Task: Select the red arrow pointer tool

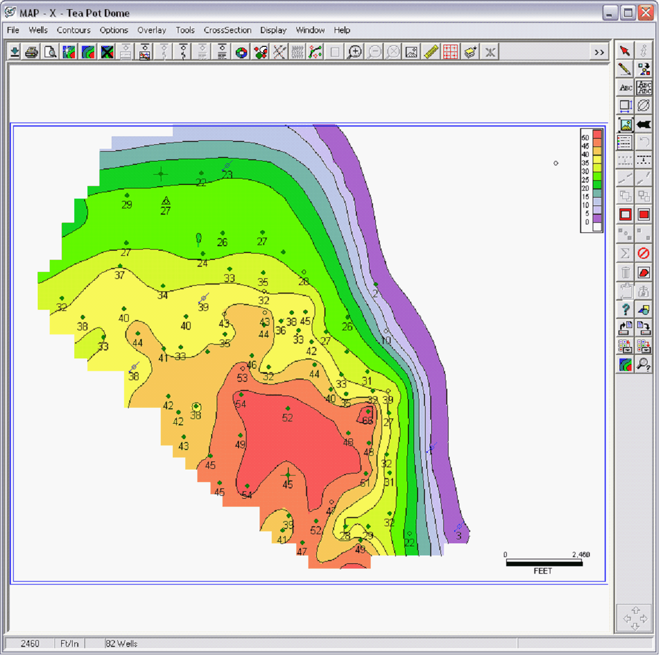Action: click(625, 50)
